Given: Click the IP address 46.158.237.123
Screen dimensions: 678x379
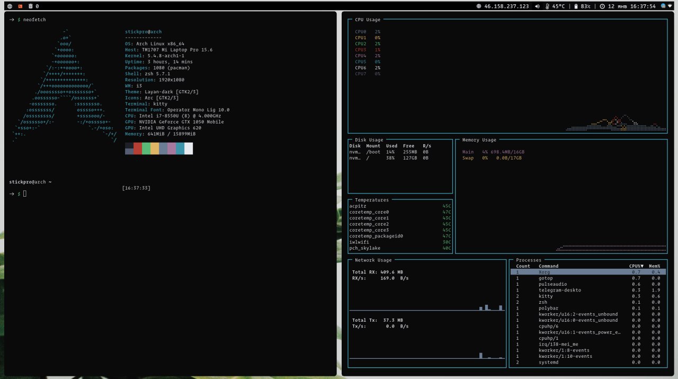Looking at the screenshot, I should pos(506,6).
